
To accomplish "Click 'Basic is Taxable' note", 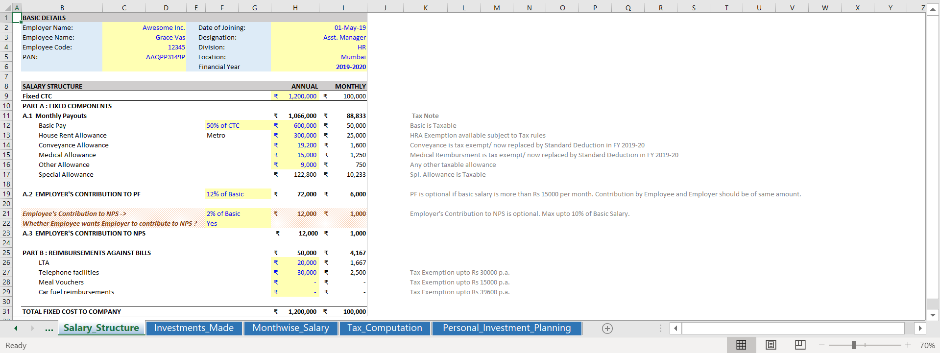I will pyautogui.click(x=433, y=126).
